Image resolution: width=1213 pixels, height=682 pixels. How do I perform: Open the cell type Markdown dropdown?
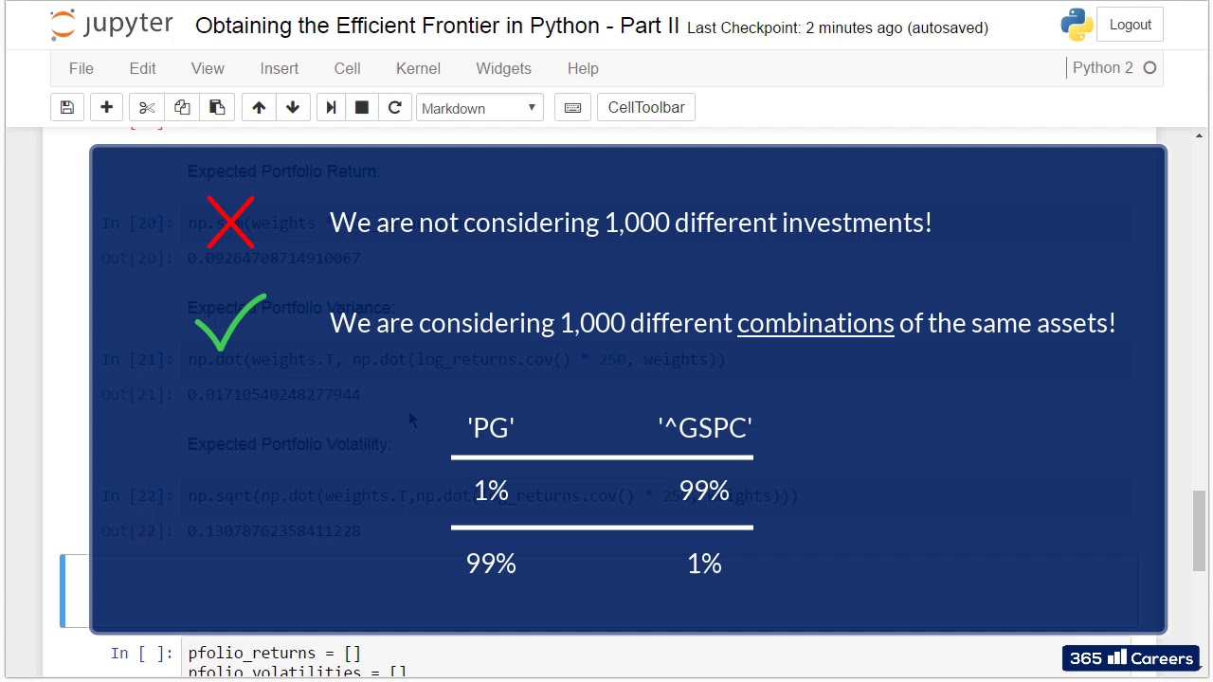coord(480,108)
